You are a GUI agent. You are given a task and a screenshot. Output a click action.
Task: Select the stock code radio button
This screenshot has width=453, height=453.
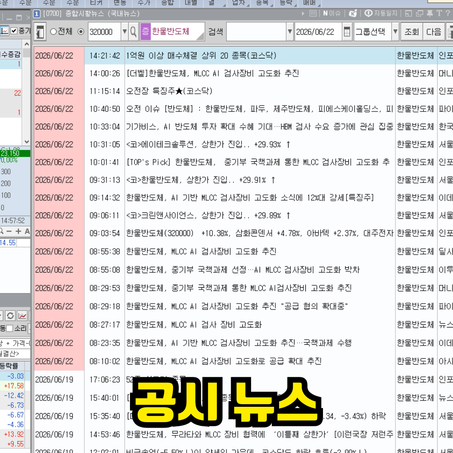coord(81,32)
